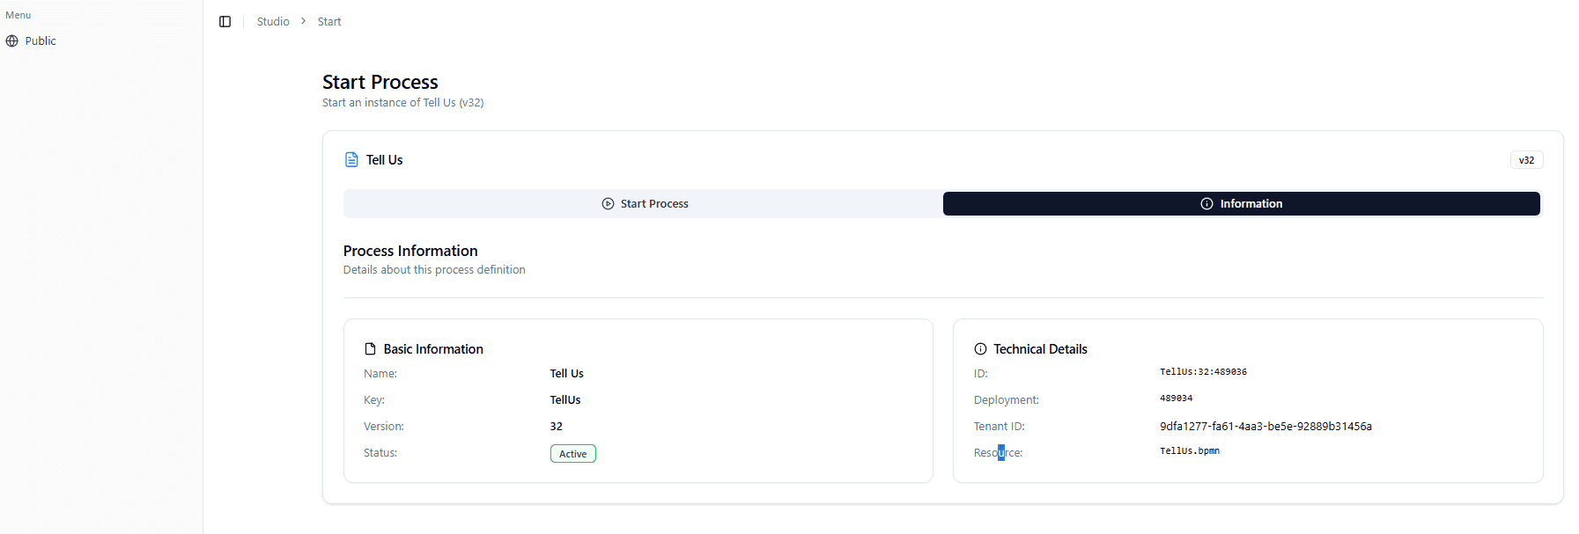Click the globe icon beside Public
Viewport: 1579px width, 534px height.
[x=12, y=40]
